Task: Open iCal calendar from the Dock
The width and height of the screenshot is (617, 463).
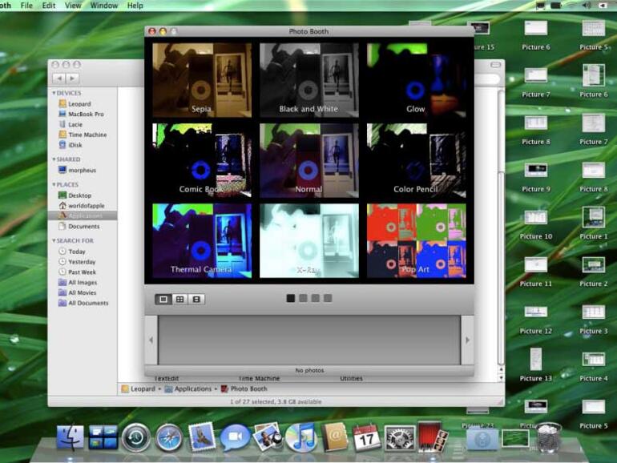Action: tap(365, 437)
